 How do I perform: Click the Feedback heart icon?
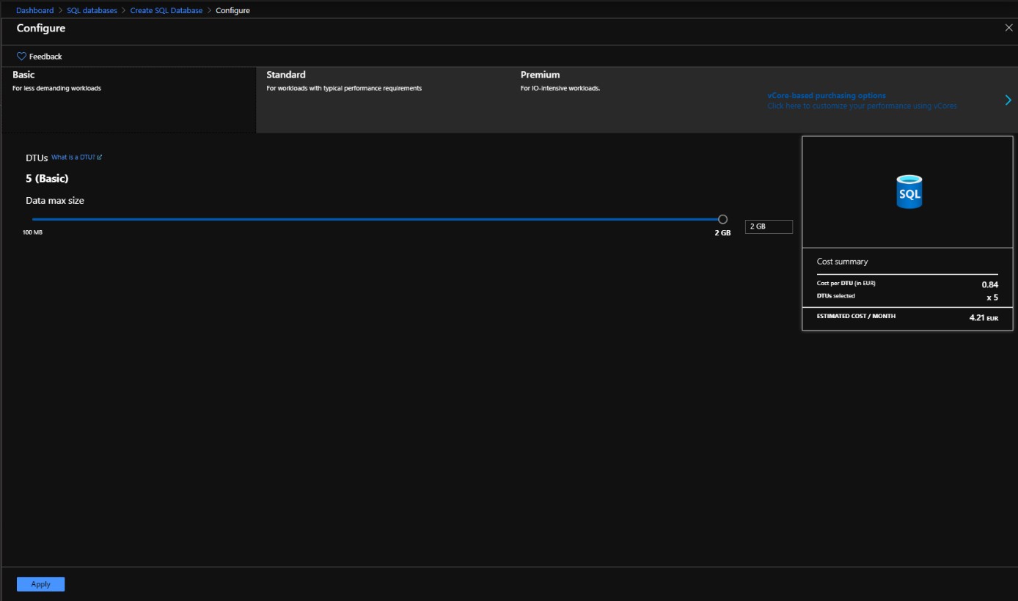21,56
